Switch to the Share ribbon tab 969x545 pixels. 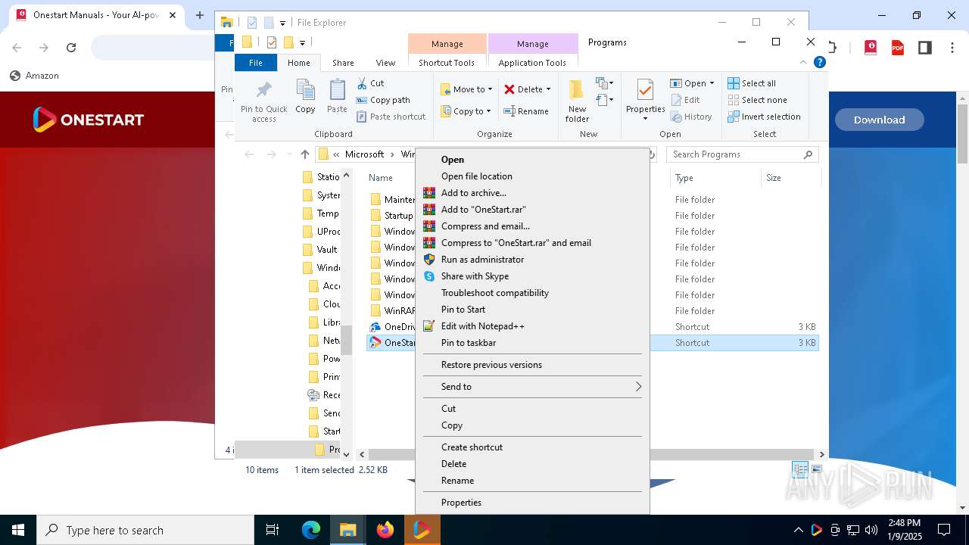343,63
